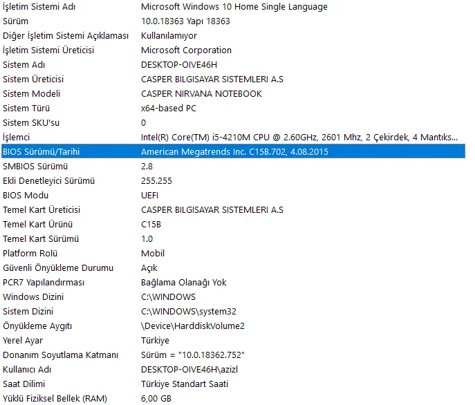Click value 10.0.18363 Yapı 18363
Viewport: 475px width, 405px height.
(185, 21)
